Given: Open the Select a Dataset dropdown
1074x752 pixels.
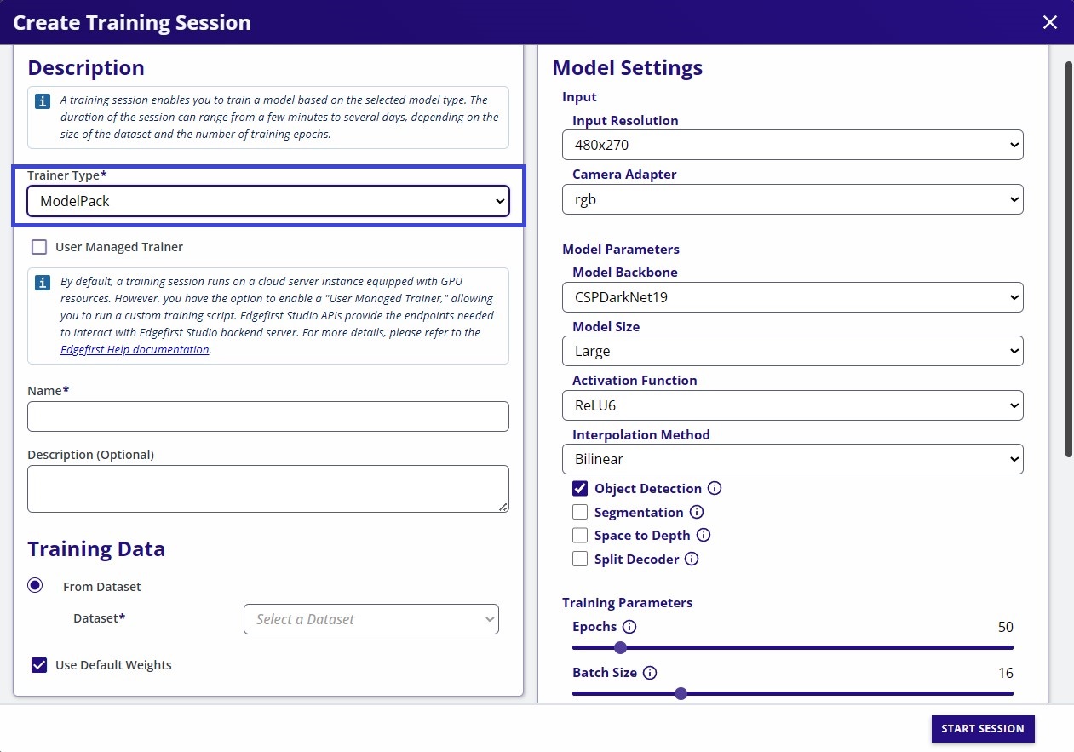Looking at the screenshot, I should [370, 619].
